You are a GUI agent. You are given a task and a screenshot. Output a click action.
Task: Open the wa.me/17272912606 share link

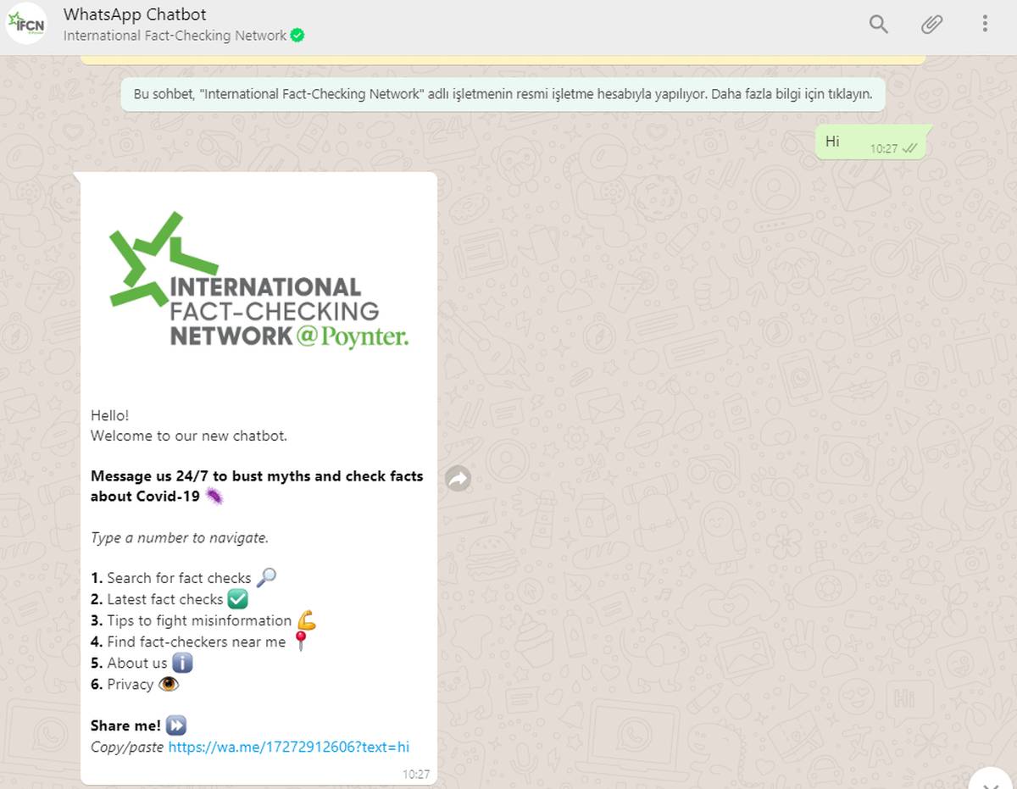[289, 747]
